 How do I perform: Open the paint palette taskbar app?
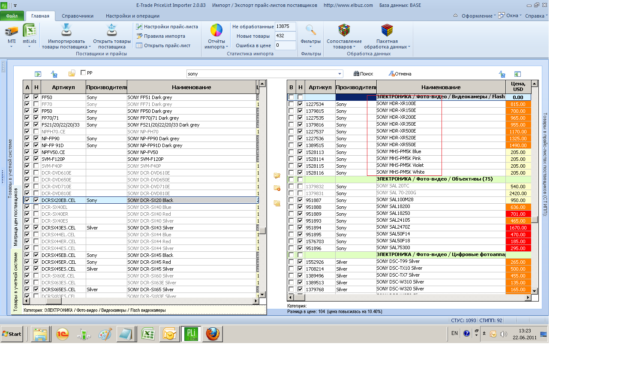(105, 334)
